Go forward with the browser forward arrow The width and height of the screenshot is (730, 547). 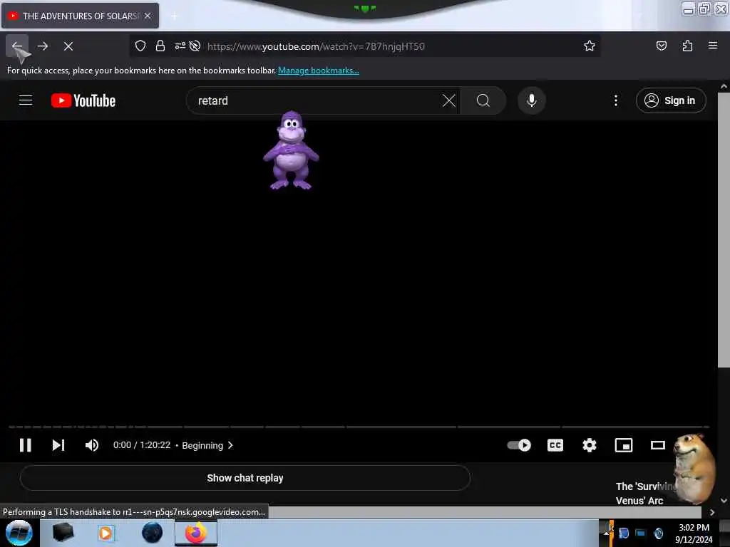coord(43,46)
